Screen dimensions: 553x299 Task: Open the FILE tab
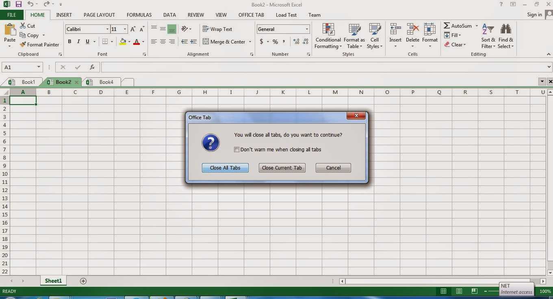pyautogui.click(x=11, y=15)
